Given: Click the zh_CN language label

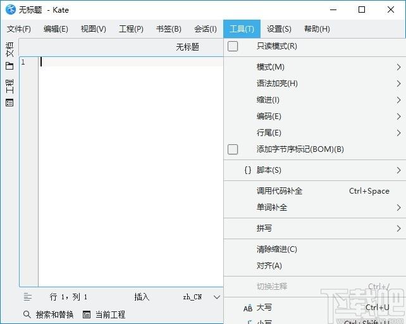Looking at the screenshot, I should 192,297.
